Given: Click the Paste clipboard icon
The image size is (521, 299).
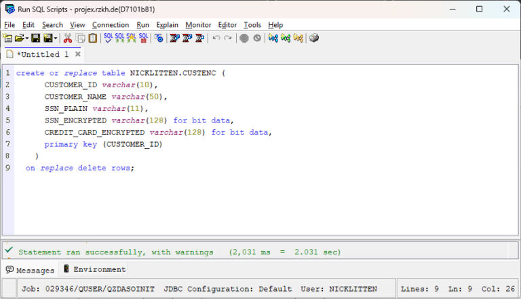Looking at the screenshot, I should click(x=93, y=38).
